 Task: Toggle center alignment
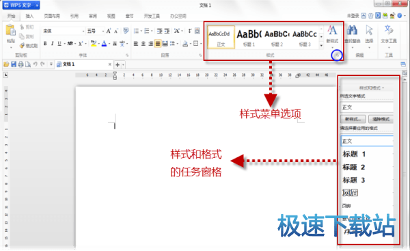click(x=143, y=44)
